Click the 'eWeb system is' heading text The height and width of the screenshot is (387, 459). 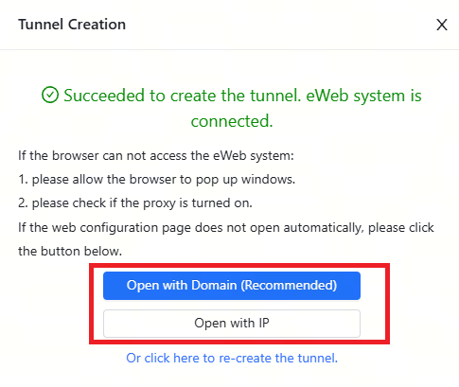coord(363,96)
